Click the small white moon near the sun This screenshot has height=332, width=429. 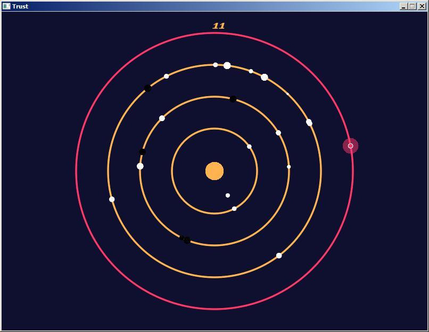pos(227,194)
